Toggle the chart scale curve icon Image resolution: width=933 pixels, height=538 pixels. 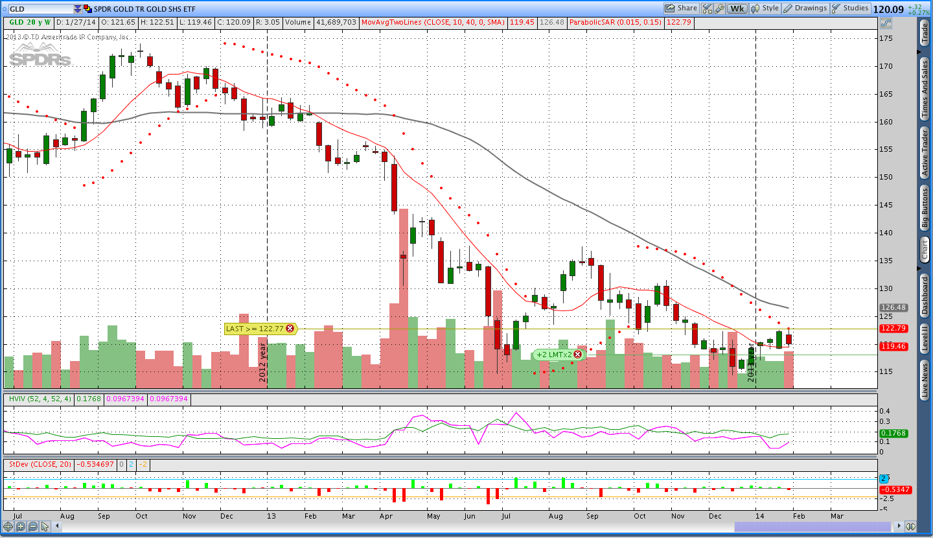[x=886, y=23]
